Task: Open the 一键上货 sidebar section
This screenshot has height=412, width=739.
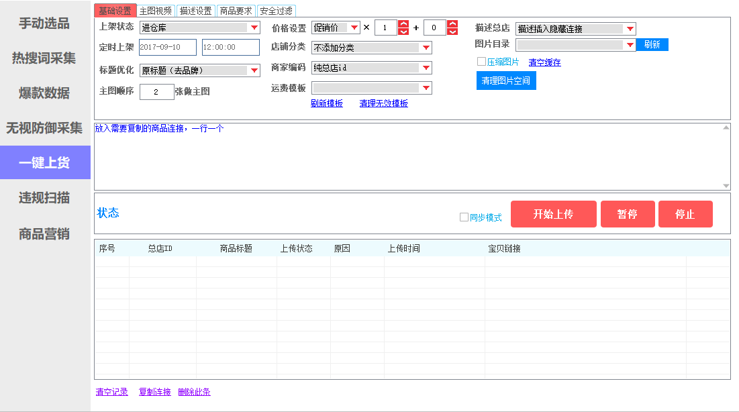Action: click(x=44, y=163)
